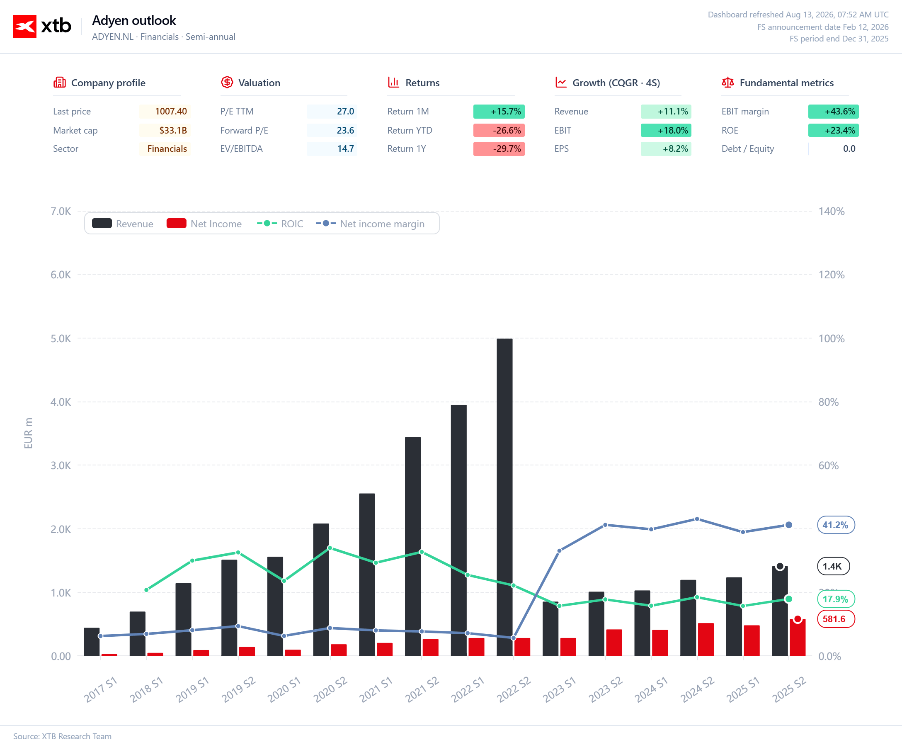Click the ADYEN.NL Financials Semi-annual subtitle
This screenshot has height=745, width=902.
tap(163, 37)
